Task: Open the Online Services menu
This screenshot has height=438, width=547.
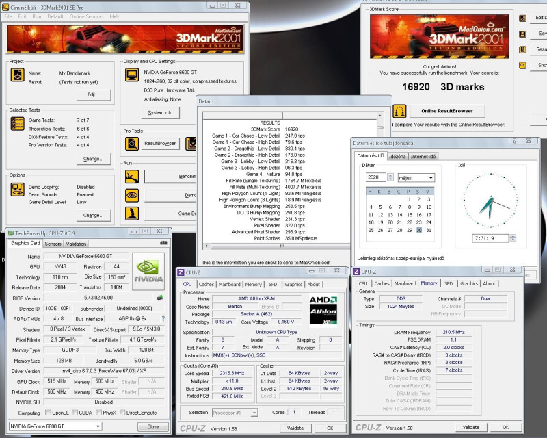Action: point(87,16)
